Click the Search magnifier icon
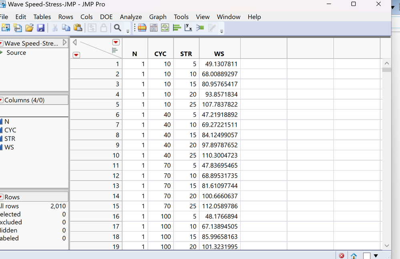The width and height of the screenshot is (400, 259). click(118, 28)
